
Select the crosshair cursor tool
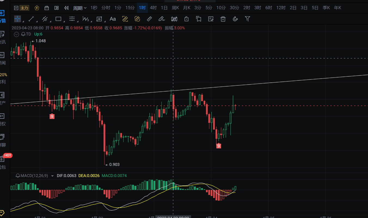click(x=17, y=19)
